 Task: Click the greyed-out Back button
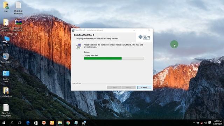point(114,87)
